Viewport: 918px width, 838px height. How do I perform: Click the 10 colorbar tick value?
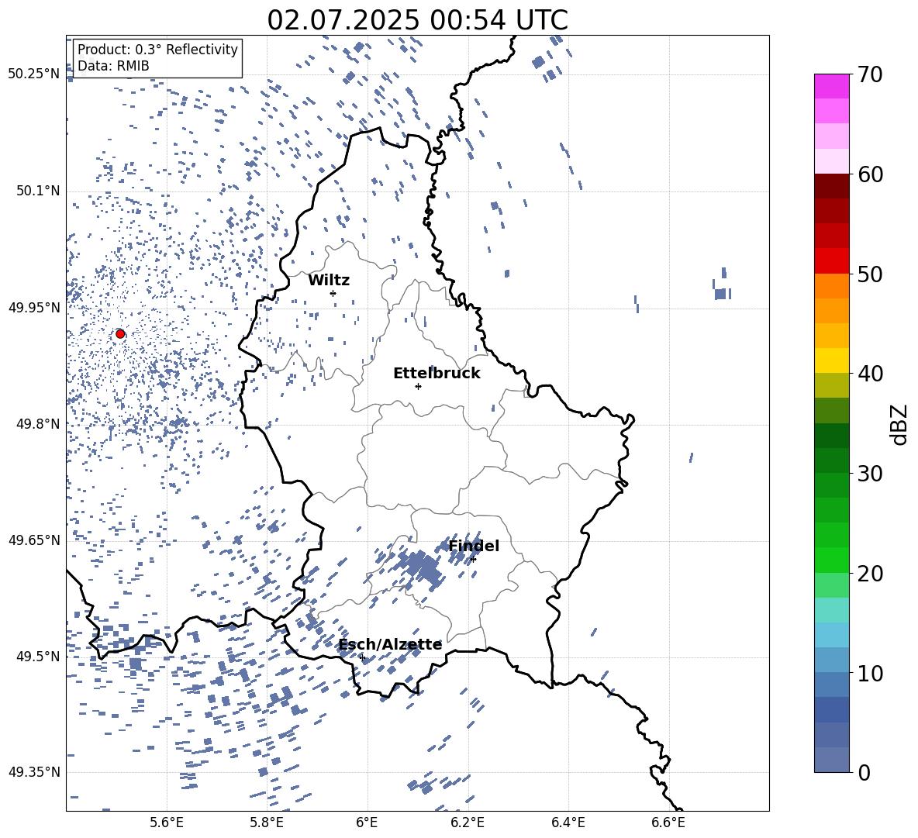(871, 674)
